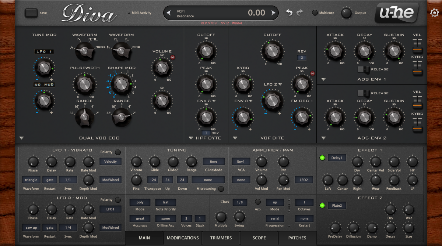Toggle the Arp on/off button
Image resolution: width=442 pixels, height=246 pixels.
[258, 202]
